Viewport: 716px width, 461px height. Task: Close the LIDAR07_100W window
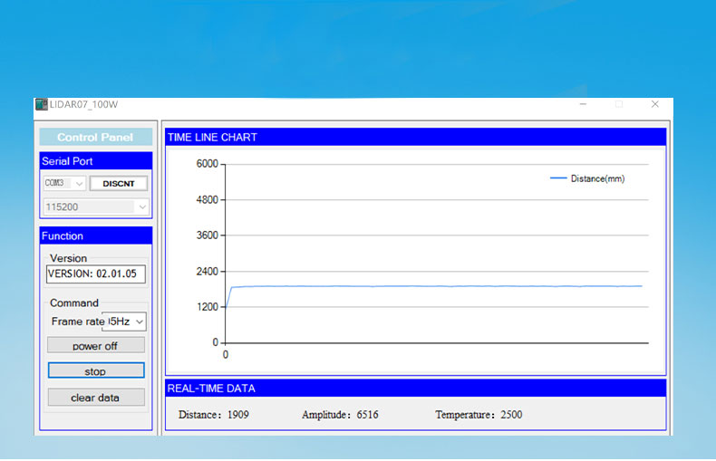(654, 104)
